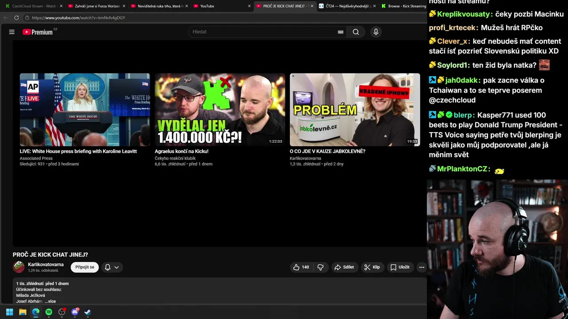Open Jabkolevně PROBLÉM video thumbnail

(x=355, y=109)
